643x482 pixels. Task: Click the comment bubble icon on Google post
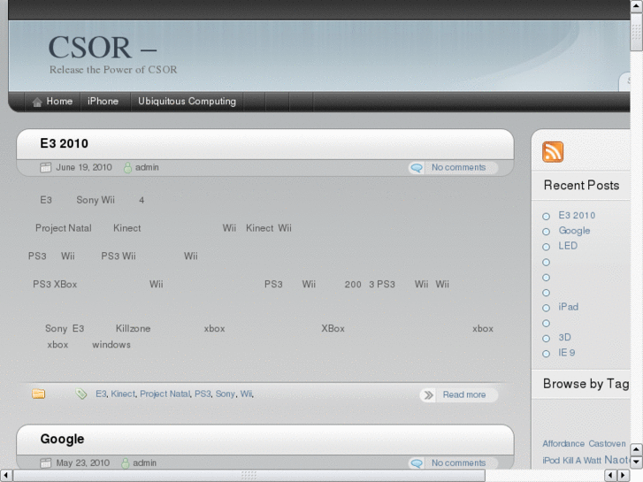(417, 463)
